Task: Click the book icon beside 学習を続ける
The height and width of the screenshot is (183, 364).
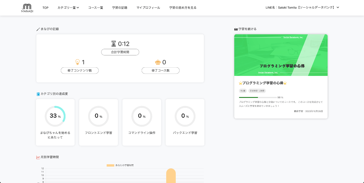Action: pos(236,29)
